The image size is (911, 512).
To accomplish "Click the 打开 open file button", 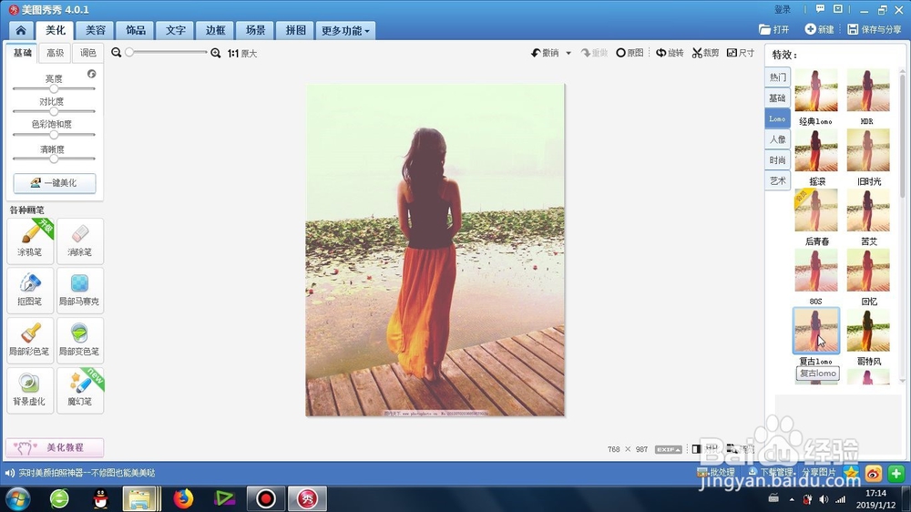I will (x=774, y=29).
